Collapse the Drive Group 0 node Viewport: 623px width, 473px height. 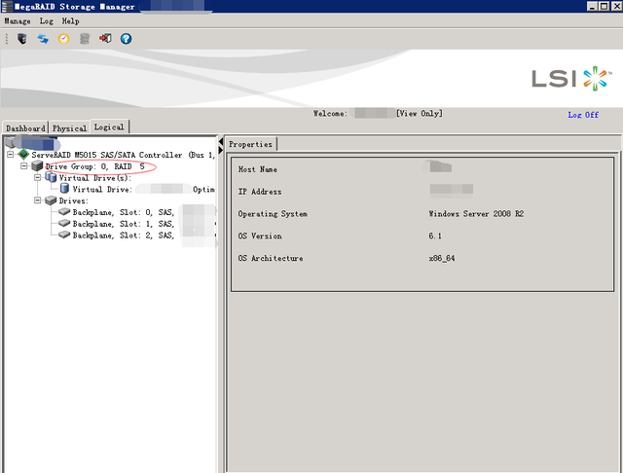pyautogui.click(x=23, y=166)
